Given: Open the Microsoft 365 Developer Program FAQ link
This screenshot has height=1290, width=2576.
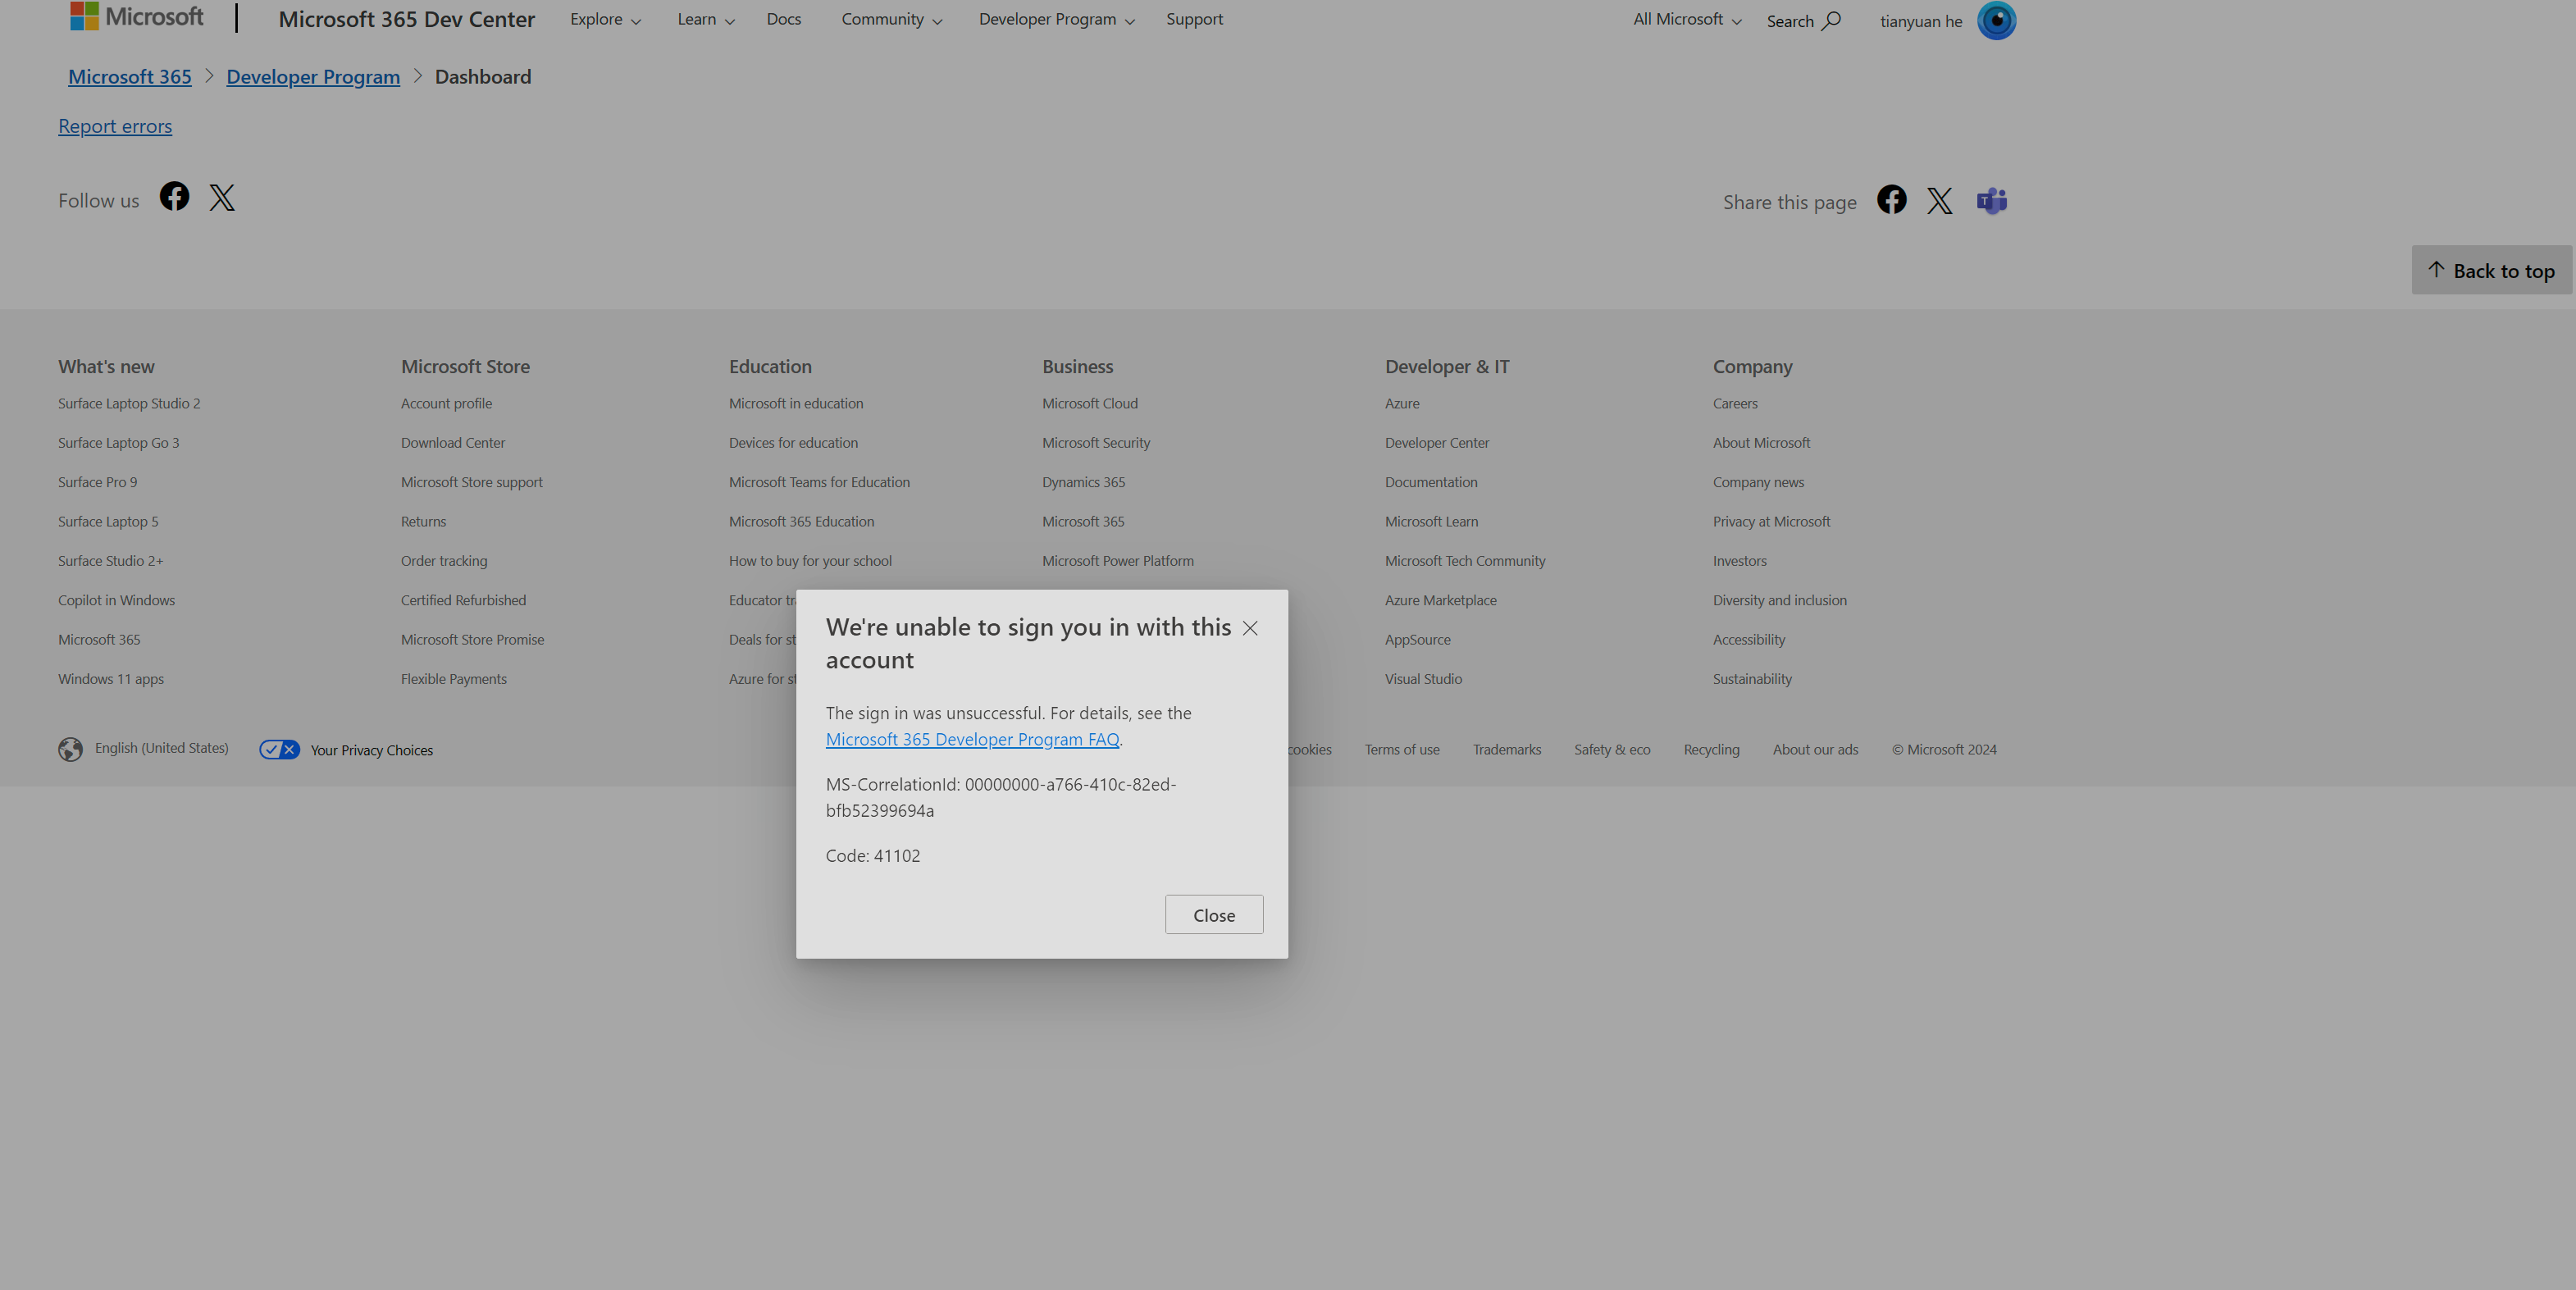Looking at the screenshot, I should pyautogui.click(x=972, y=739).
